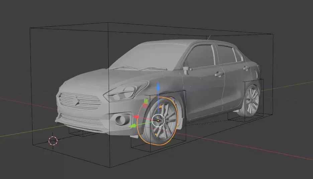Click the white gizmo center circle
This screenshot has height=179, width=313.
point(158,121)
